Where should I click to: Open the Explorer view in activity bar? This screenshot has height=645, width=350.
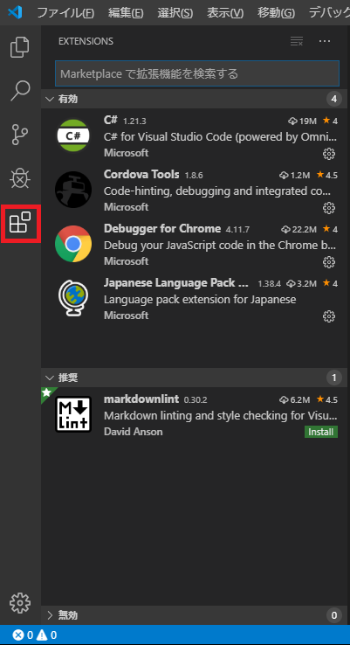pyautogui.click(x=20, y=47)
